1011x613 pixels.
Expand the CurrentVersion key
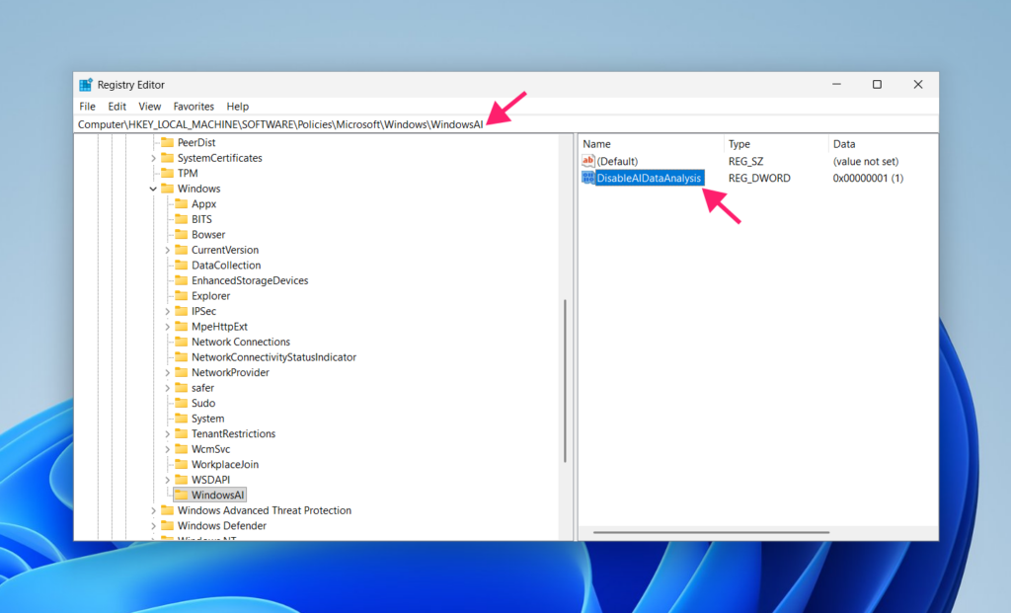coord(168,250)
